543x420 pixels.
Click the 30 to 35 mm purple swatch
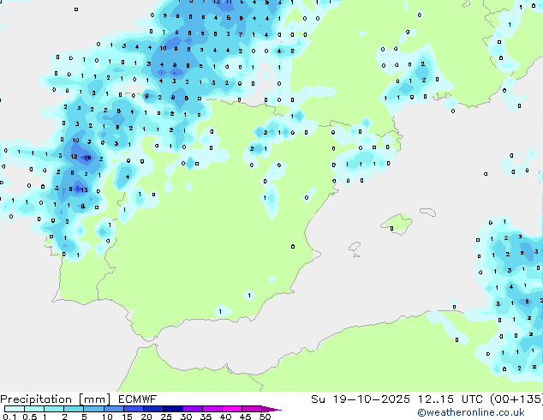tap(192, 409)
